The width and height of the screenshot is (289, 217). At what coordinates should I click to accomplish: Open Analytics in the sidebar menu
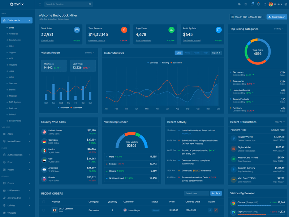13,34
